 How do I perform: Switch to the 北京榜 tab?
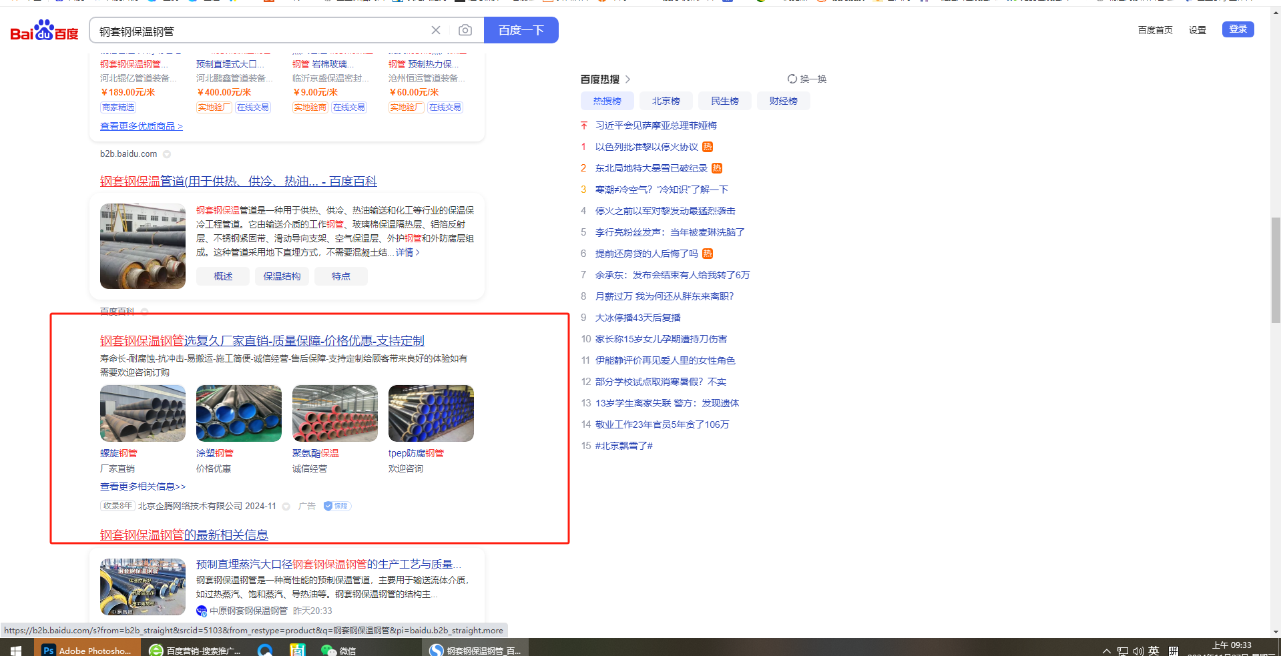pos(666,101)
